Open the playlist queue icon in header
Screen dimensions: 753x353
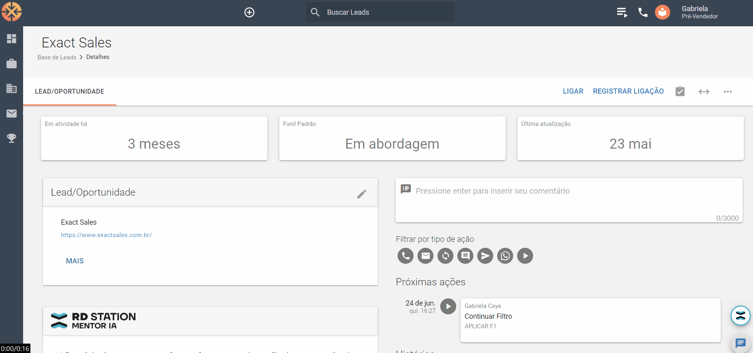point(622,12)
